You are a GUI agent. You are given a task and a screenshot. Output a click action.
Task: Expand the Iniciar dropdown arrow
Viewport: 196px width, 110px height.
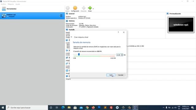click(x=93, y=9)
